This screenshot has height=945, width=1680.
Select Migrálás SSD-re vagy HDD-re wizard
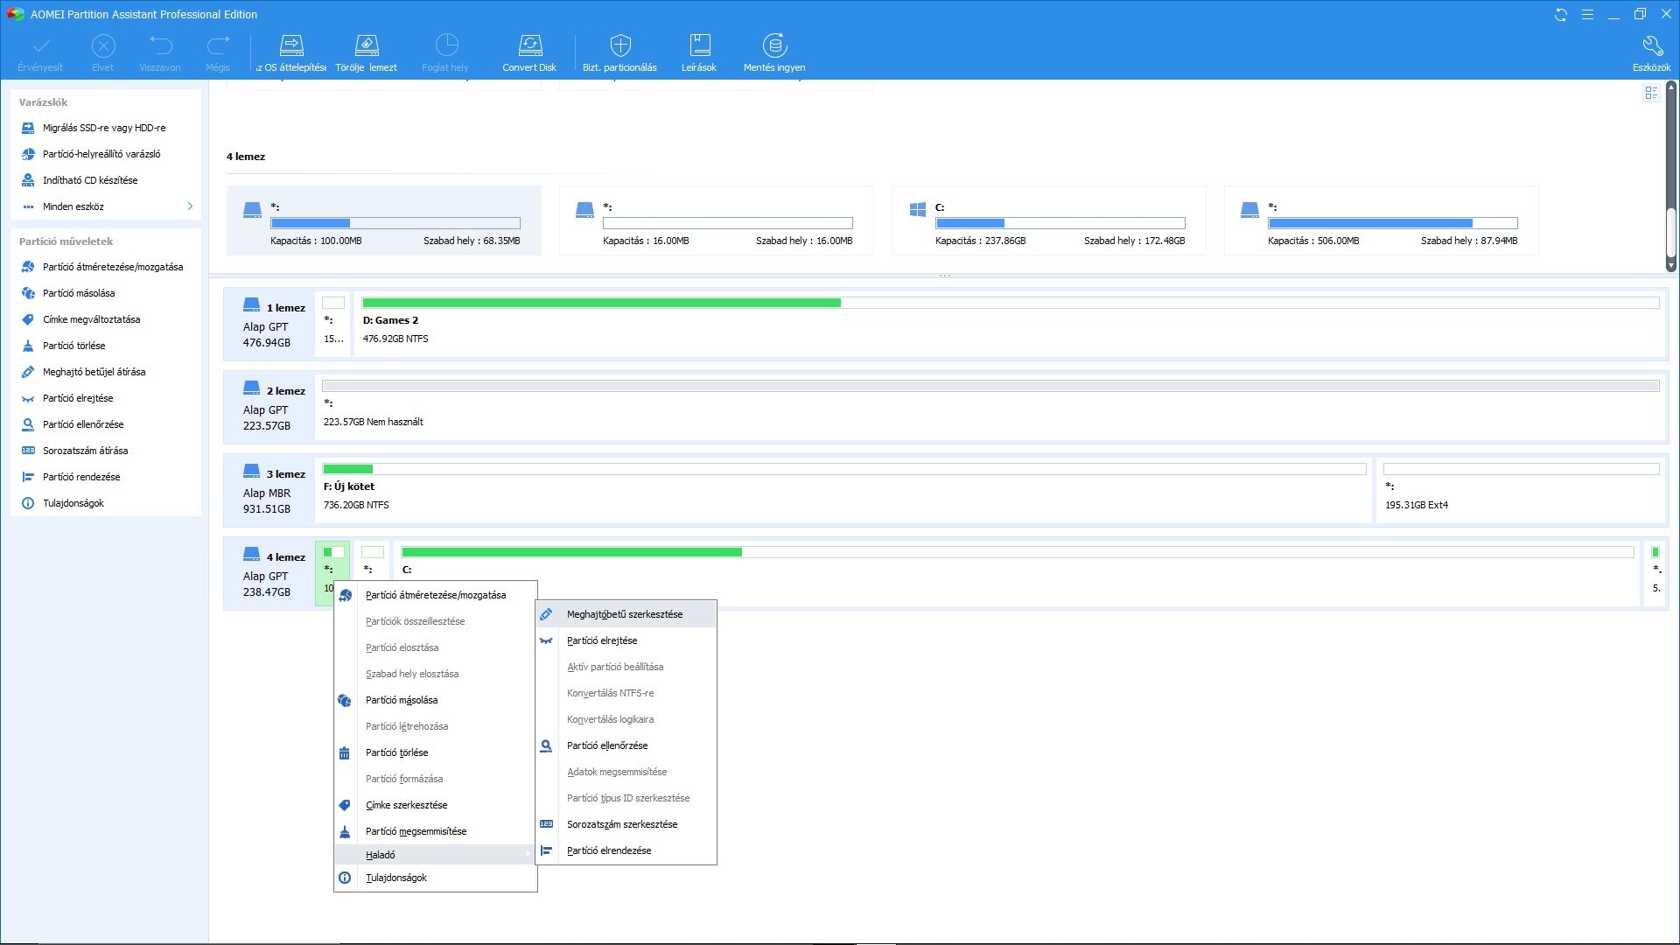click(x=104, y=128)
